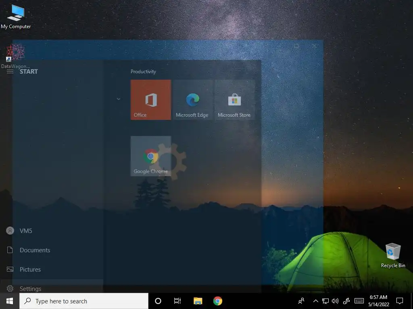Click the Windows Start button
This screenshot has width=413, height=309.
(x=10, y=301)
